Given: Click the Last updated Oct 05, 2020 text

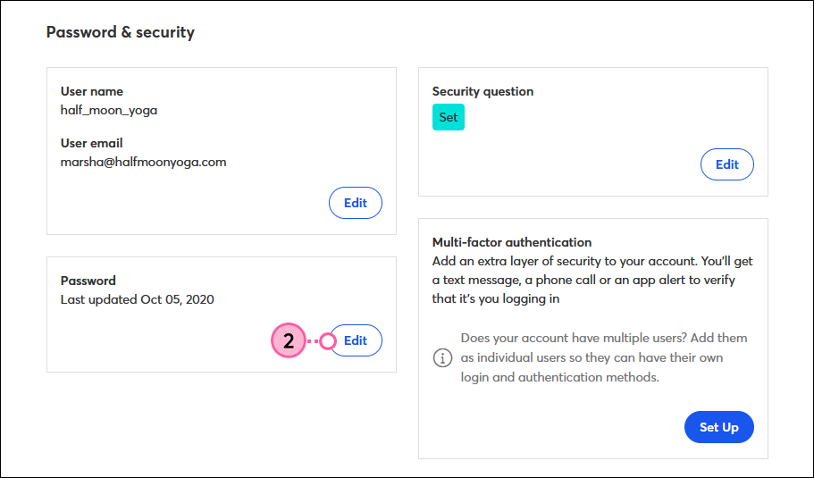Looking at the screenshot, I should coord(137,299).
